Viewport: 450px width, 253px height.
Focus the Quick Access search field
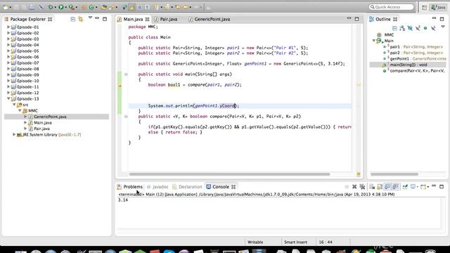coord(392,7)
